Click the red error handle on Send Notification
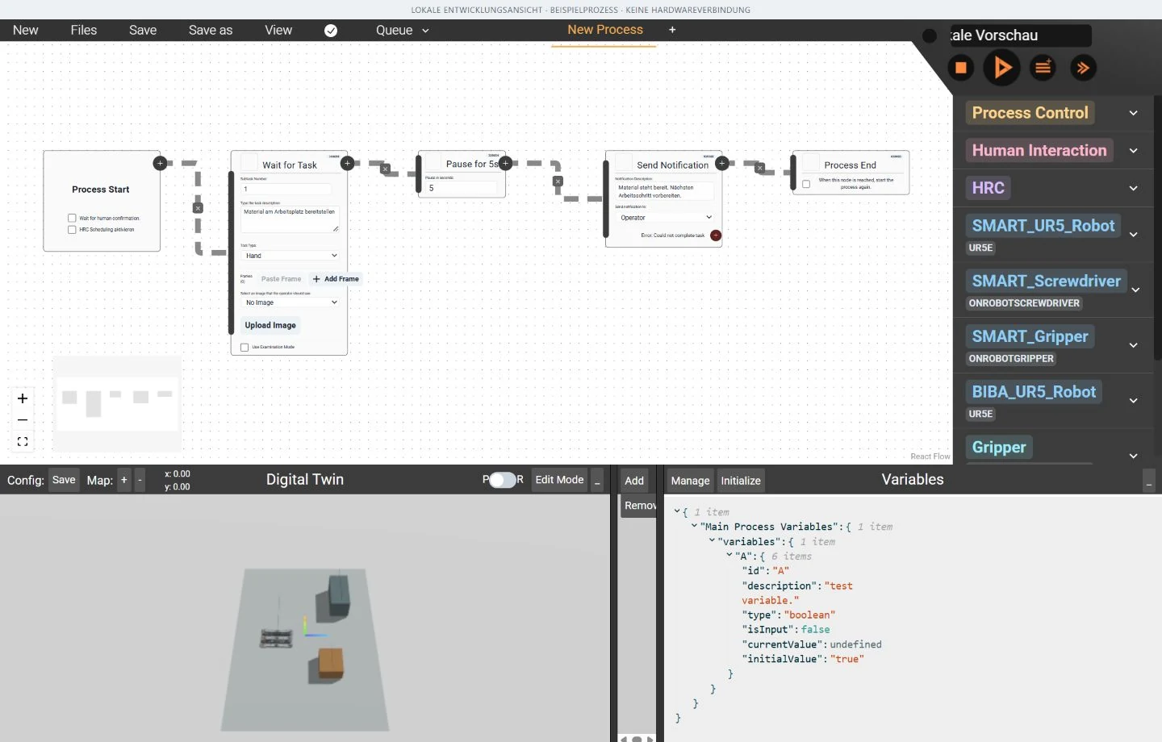Screen dimensions: 1162x742 [716, 236]
